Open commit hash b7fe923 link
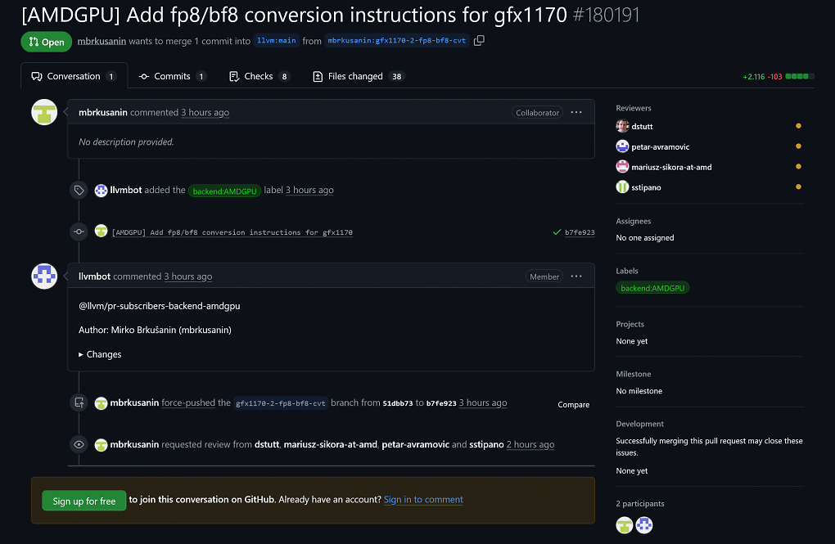The width and height of the screenshot is (835, 544). pyautogui.click(x=580, y=232)
